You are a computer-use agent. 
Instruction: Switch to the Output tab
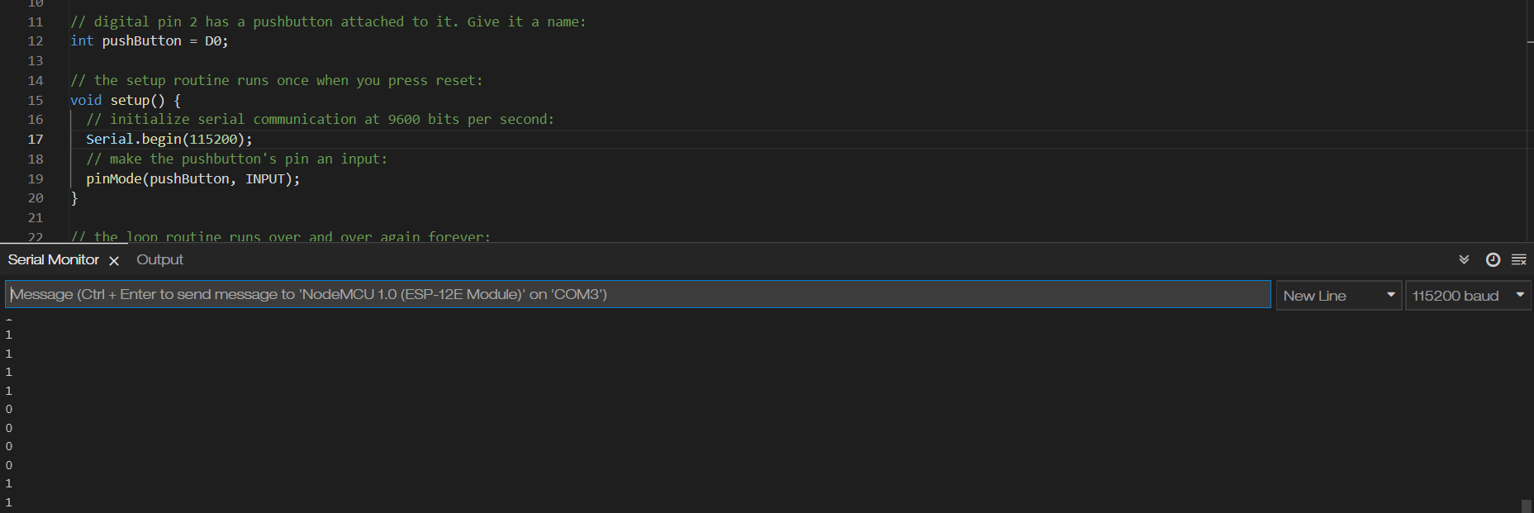tap(159, 259)
